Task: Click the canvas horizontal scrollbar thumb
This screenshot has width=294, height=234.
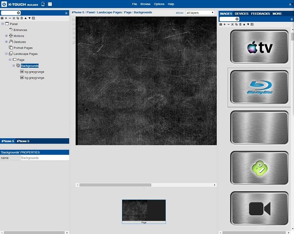Action: [115, 185]
